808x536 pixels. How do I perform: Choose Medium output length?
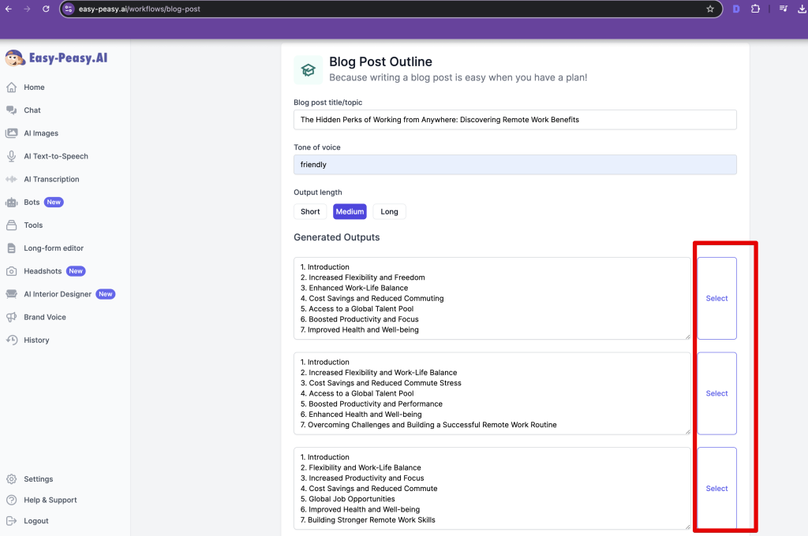(350, 211)
